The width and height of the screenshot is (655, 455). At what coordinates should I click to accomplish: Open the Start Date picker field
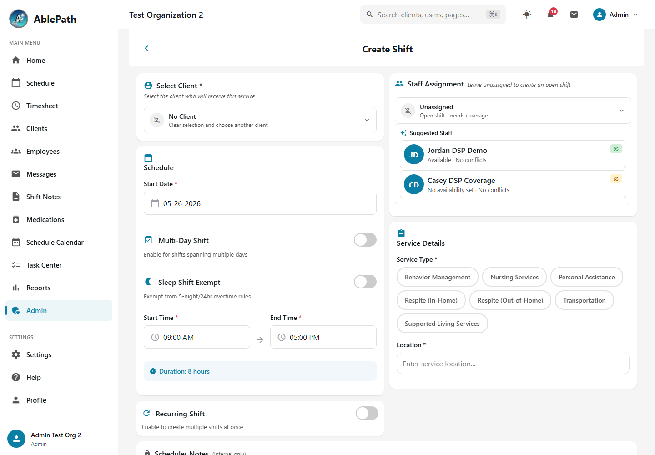pos(260,203)
